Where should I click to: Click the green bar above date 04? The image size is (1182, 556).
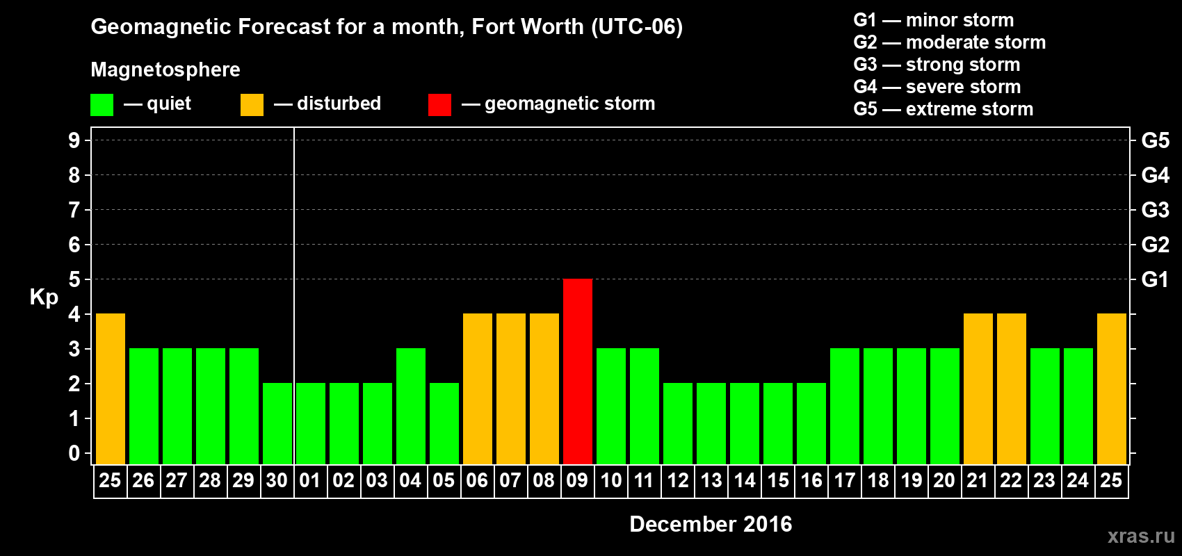point(411,406)
